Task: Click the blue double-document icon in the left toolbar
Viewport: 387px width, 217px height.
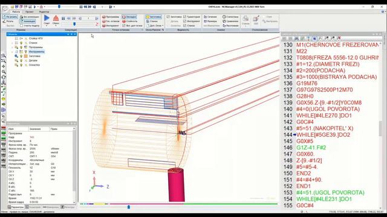Action: [4, 110]
